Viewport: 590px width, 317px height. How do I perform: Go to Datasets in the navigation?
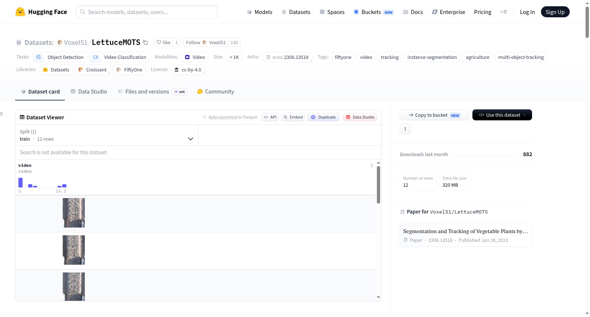coord(296,12)
